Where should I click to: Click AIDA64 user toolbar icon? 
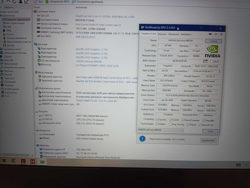coord(20,2)
